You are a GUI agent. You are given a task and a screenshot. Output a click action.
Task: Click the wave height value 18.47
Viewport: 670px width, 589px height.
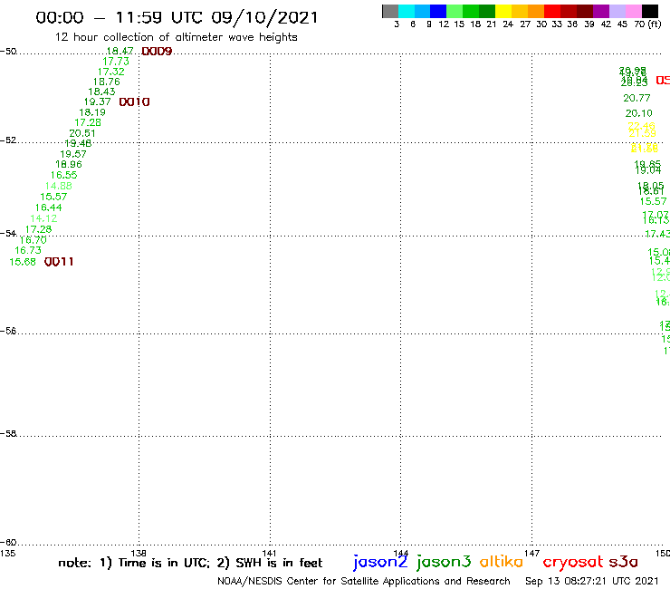[120, 52]
